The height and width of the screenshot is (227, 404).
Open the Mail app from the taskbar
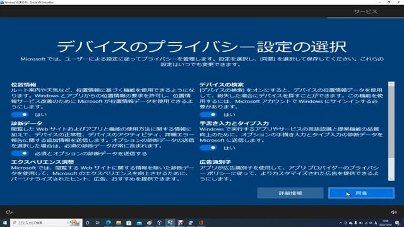(x=139, y=223)
